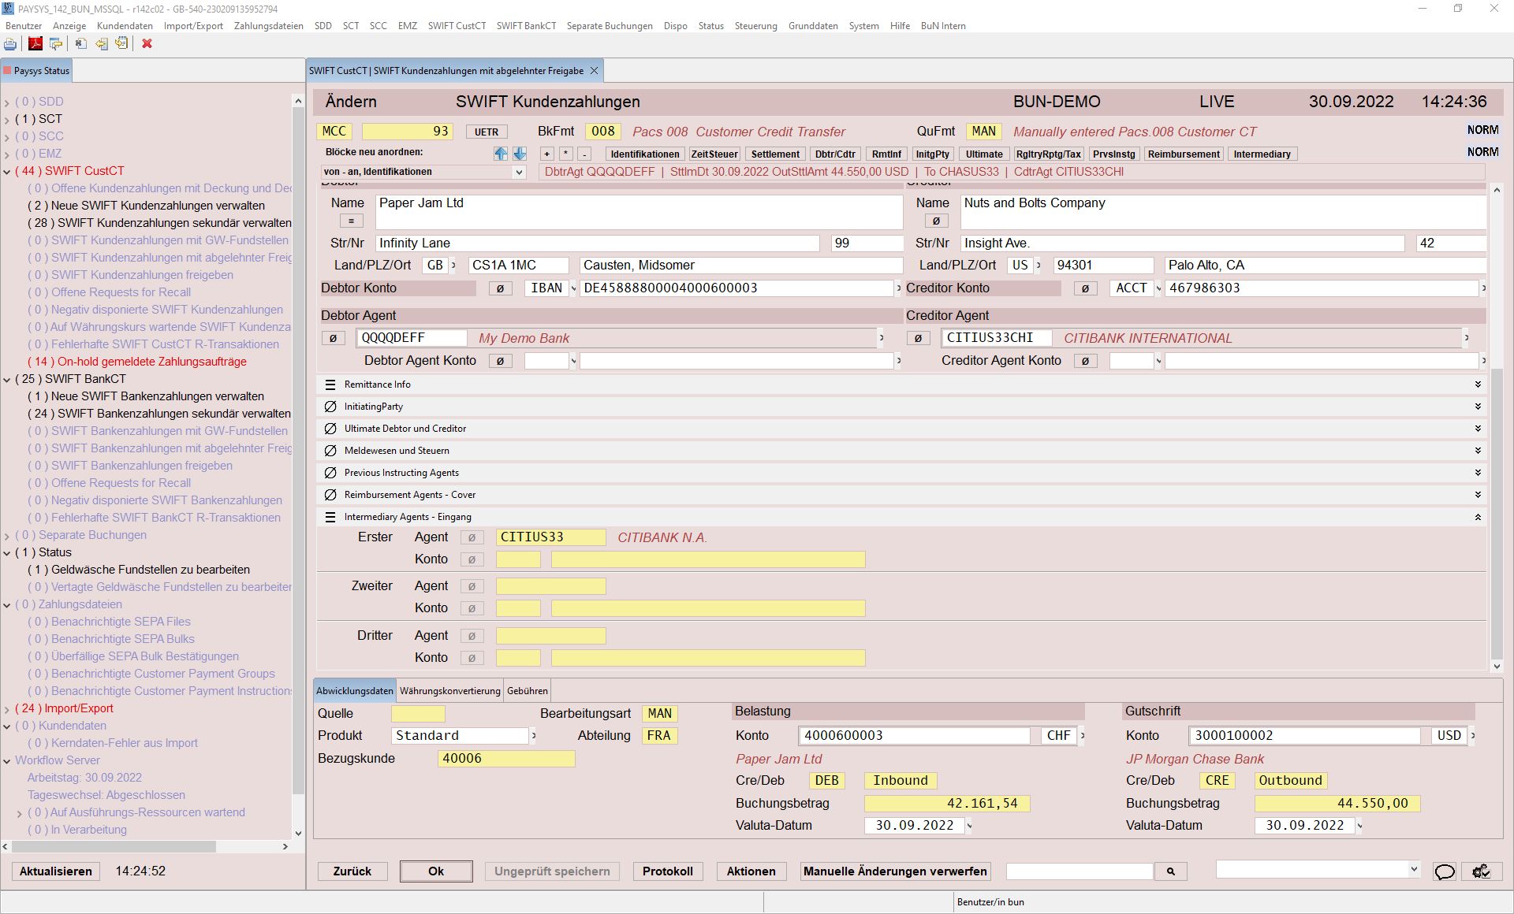This screenshot has height=914, width=1514.
Task: Click ø icon beside Erster Agent CITIUS33
Action: coord(472,537)
